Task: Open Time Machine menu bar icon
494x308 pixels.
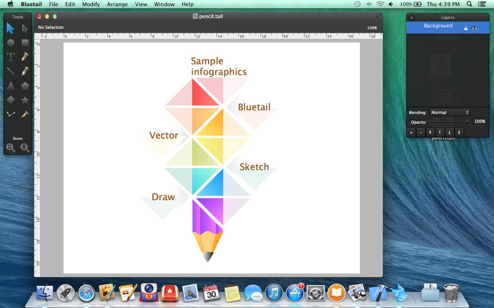Action: (x=358, y=4)
